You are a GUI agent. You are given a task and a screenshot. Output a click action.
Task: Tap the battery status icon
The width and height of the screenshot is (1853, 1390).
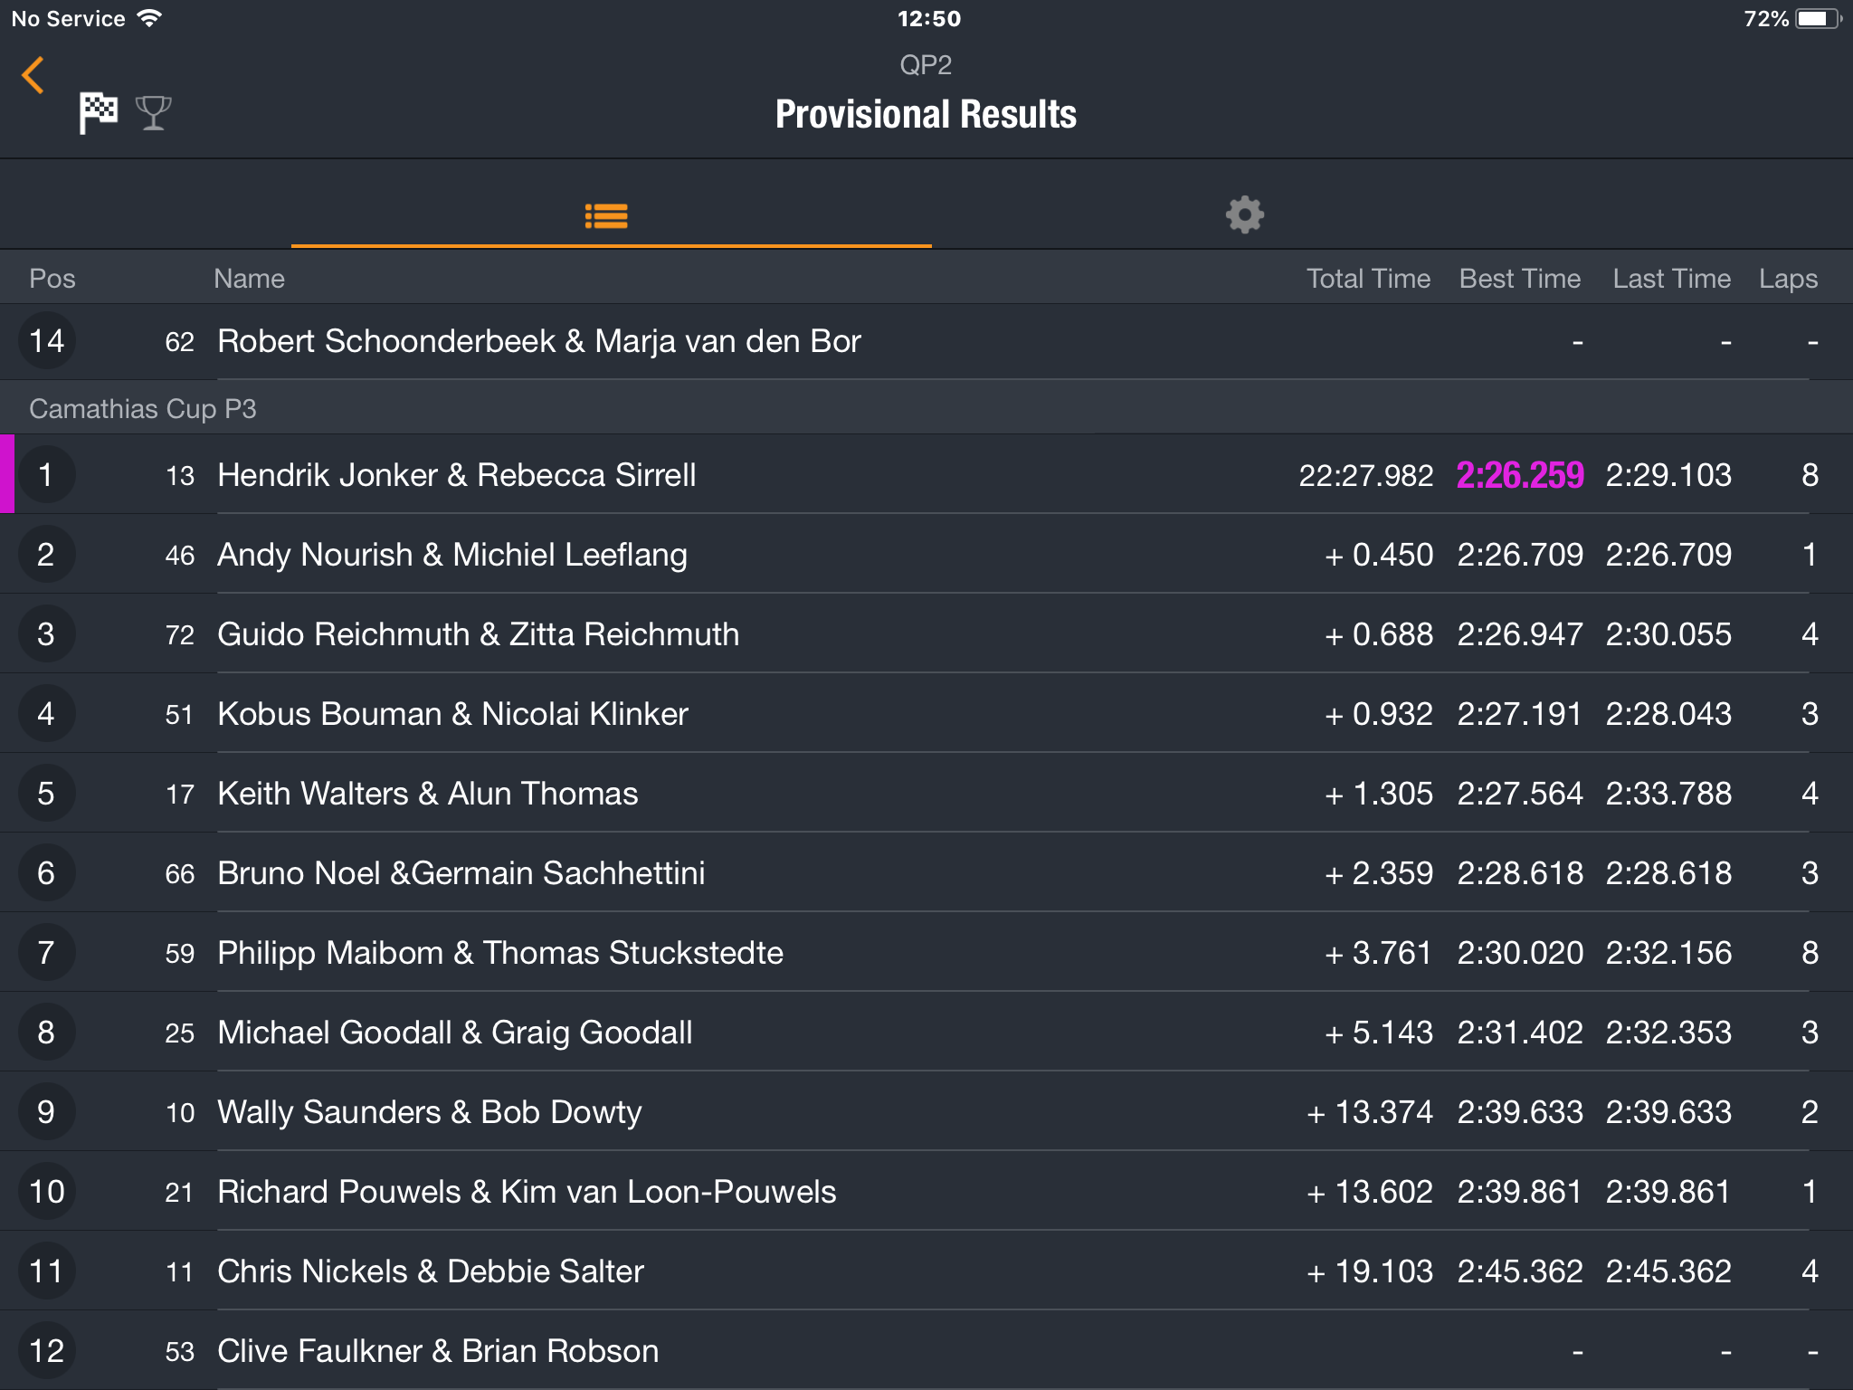click(x=1818, y=19)
